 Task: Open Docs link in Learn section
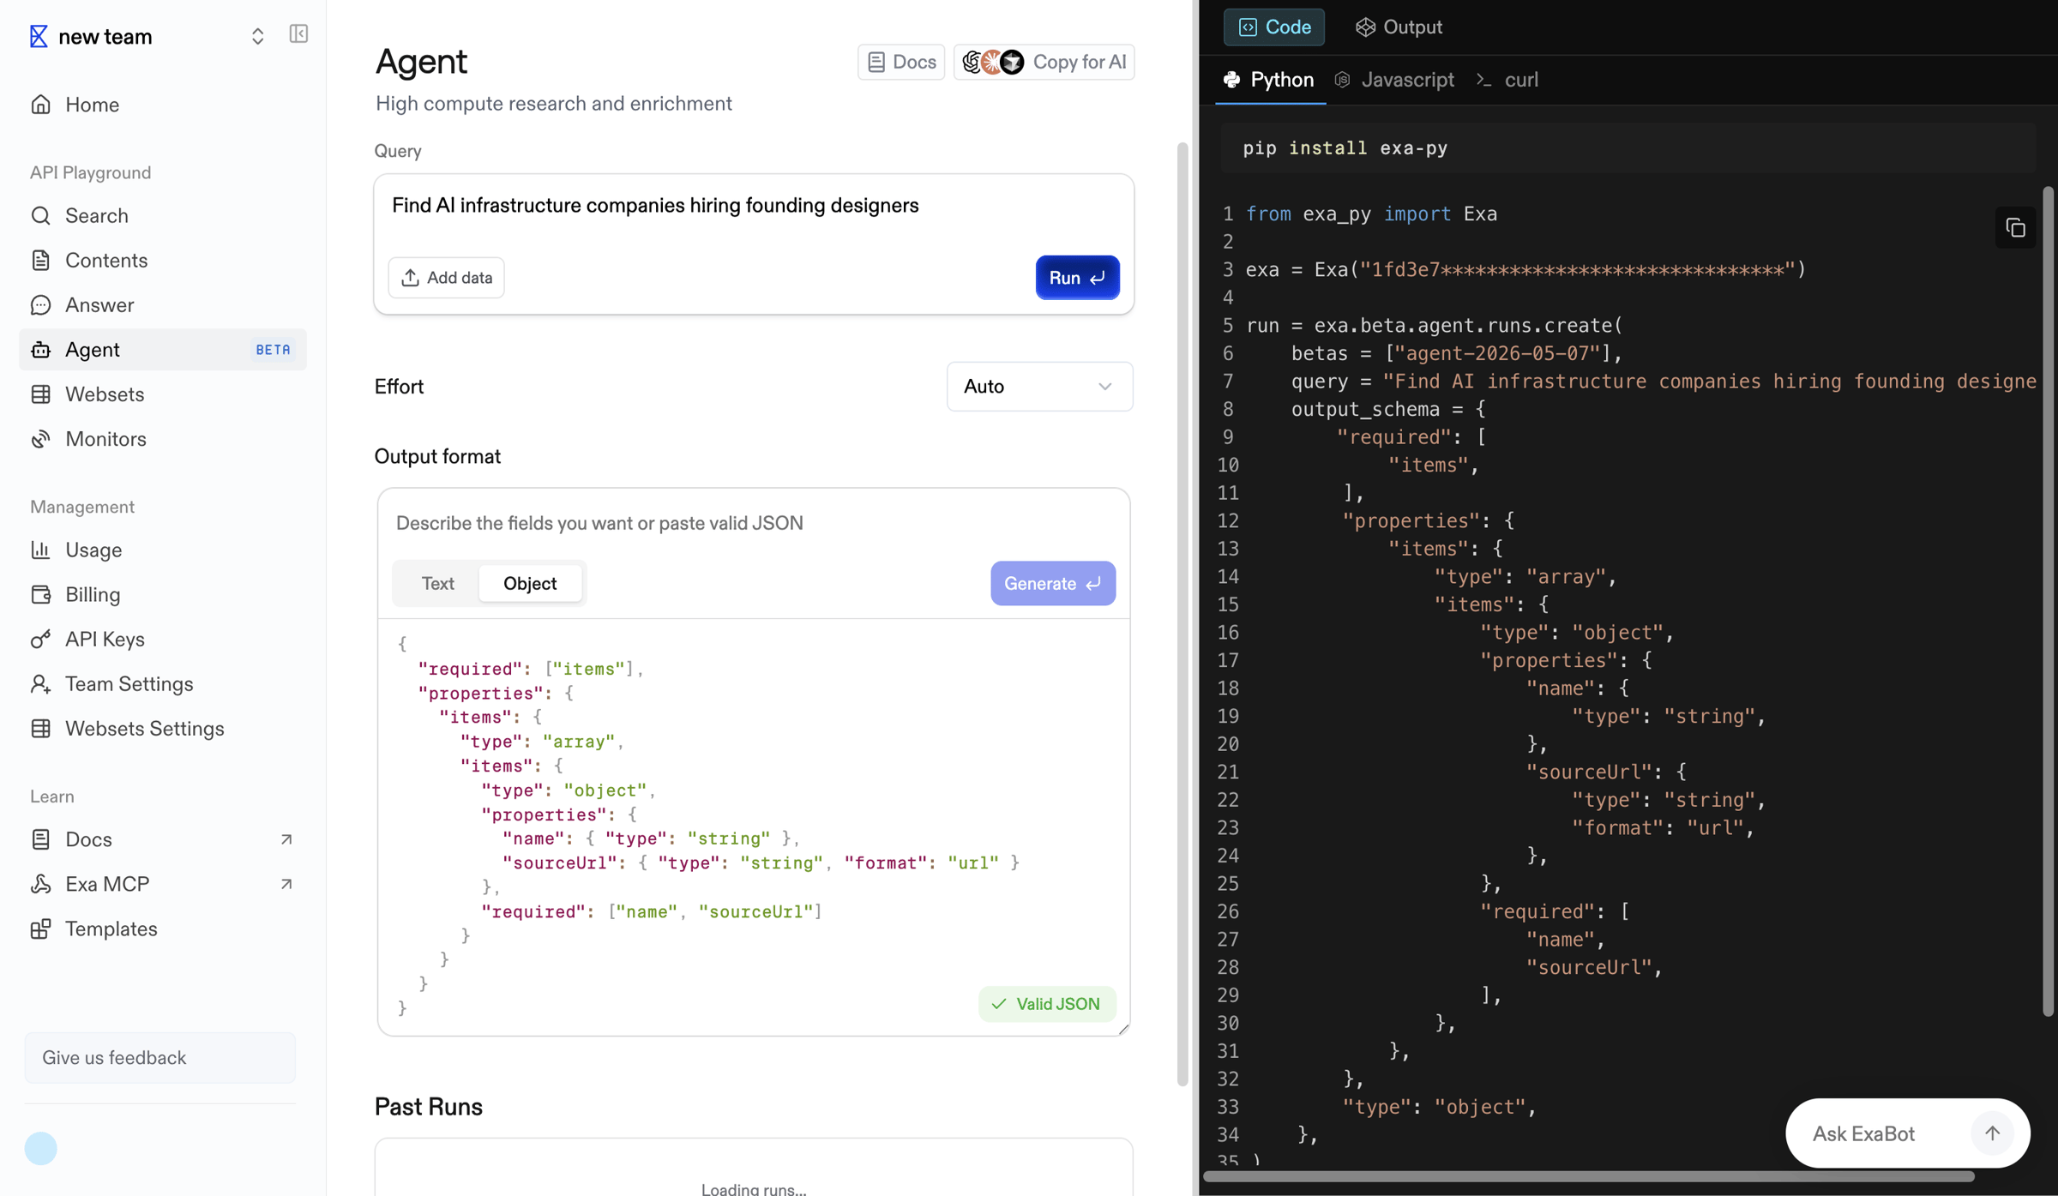[162, 839]
